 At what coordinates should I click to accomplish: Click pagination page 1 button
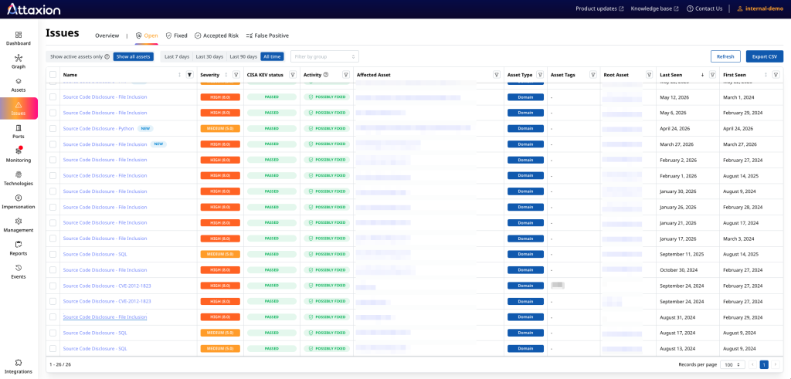[x=764, y=364]
